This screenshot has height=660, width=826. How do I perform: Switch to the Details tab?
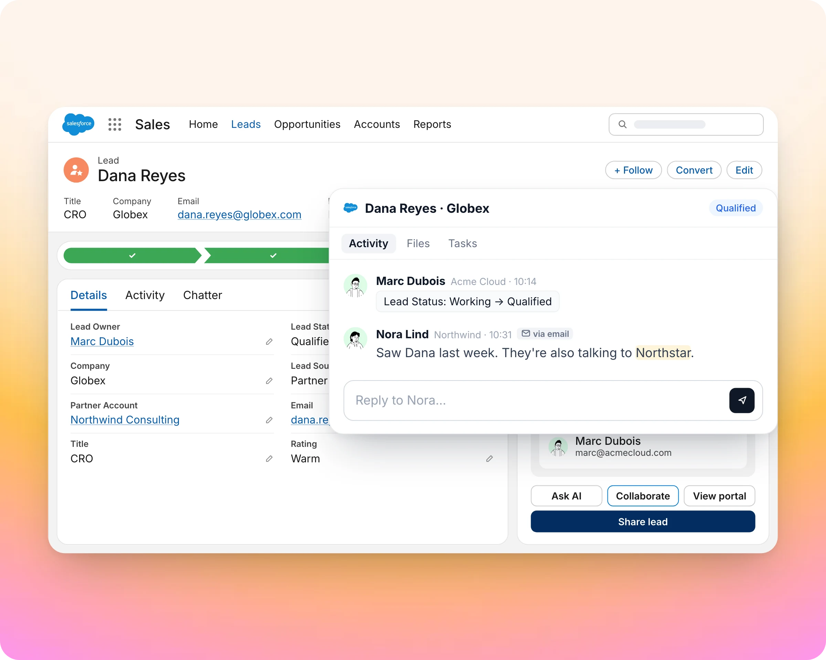[x=88, y=295]
